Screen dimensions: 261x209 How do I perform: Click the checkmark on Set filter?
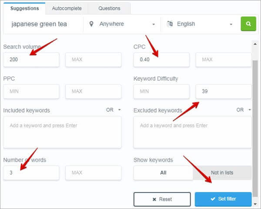213,199
